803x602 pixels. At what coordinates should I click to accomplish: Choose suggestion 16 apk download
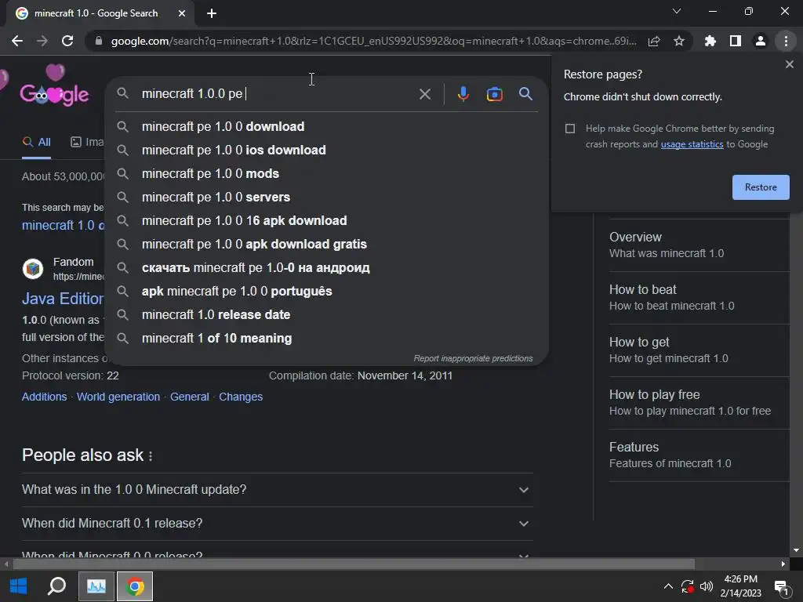click(327, 220)
